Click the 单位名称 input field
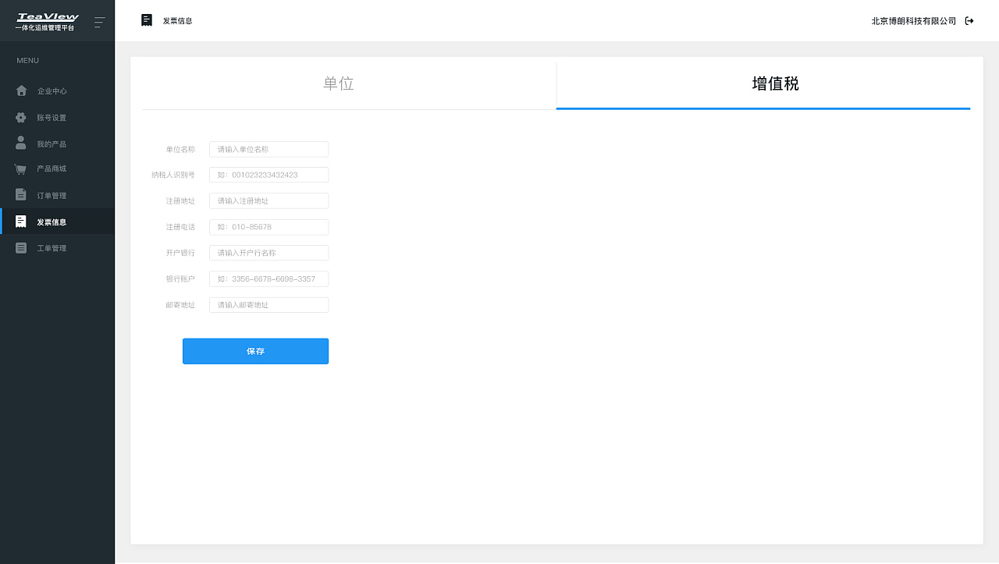Viewport: 999px width, 564px height. (268, 149)
